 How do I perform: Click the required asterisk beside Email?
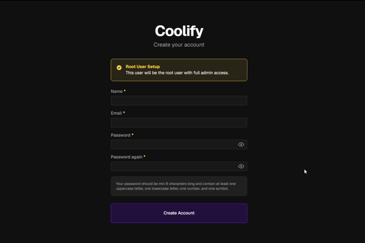point(124,112)
